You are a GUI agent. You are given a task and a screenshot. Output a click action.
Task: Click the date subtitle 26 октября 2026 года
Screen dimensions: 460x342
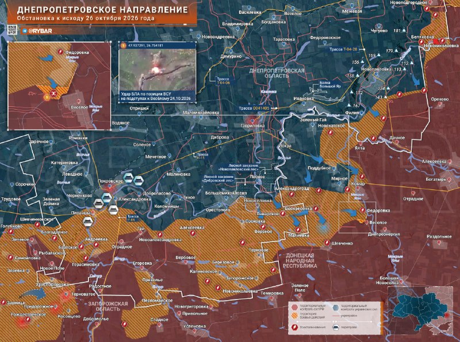tap(120, 18)
